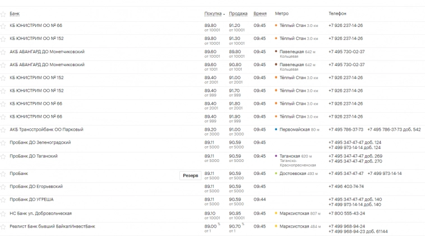Click the Телефон column header
Viewport: 425px width, 236px height.
(338, 13)
